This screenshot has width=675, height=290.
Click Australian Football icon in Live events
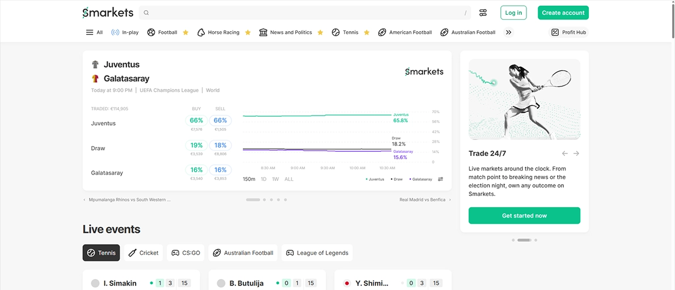[217, 253]
